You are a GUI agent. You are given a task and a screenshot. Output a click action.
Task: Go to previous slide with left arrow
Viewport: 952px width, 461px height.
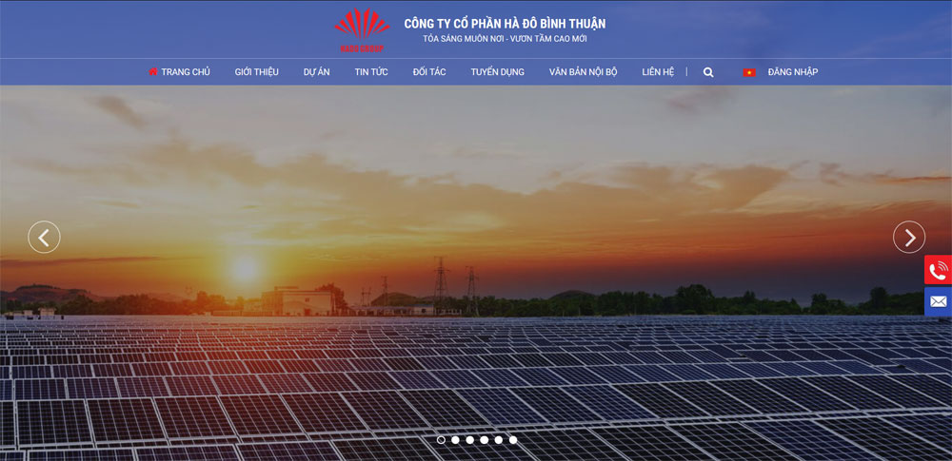click(x=45, y=238)
